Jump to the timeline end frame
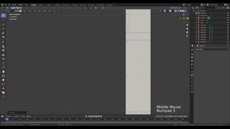Screen dimensions: 230x129 tap(101, 116)
